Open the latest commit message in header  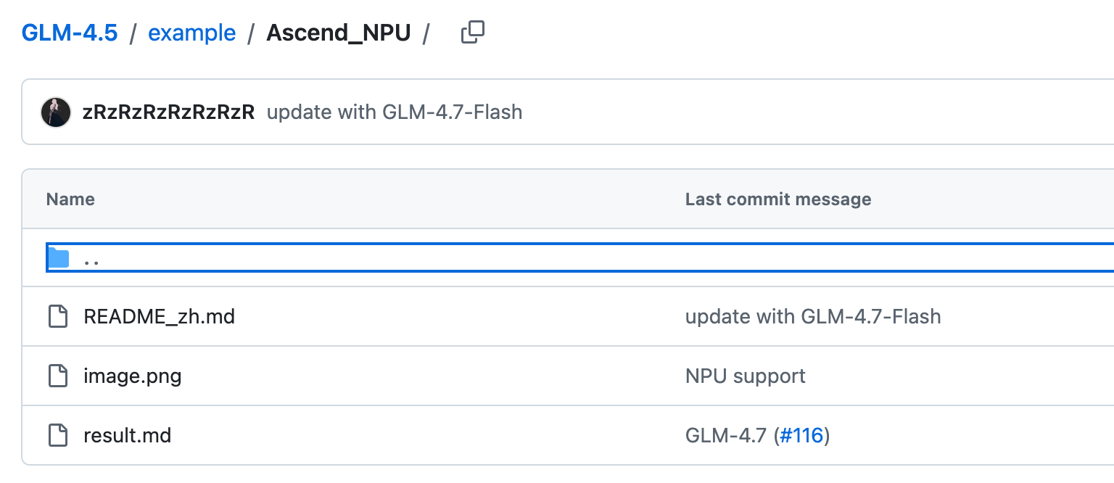(x=395, y=112)
